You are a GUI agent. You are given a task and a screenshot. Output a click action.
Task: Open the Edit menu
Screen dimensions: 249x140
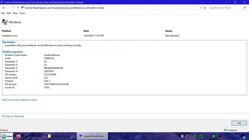(x=9, y=13)
